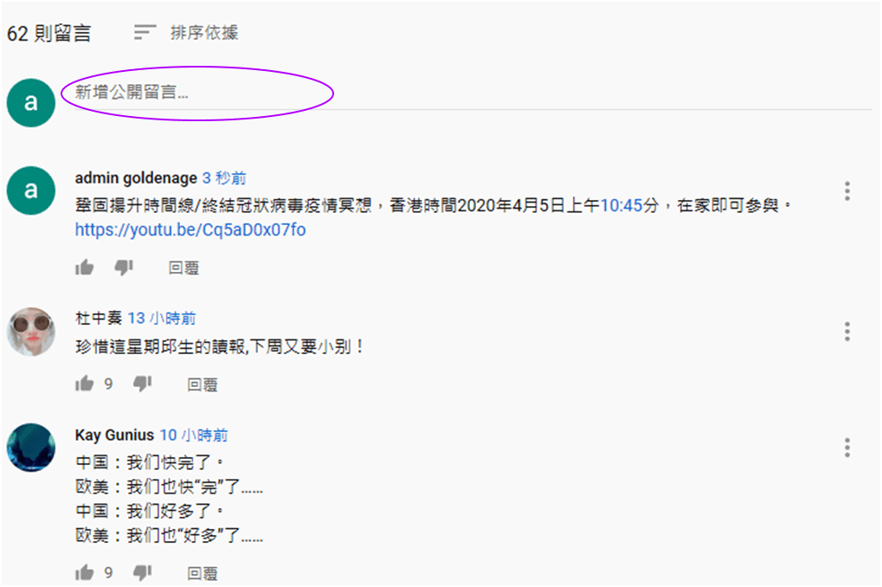Click the admin goldenage username
This screenshot has height=587, width=882.
pyautogui.click(x=136, y=177)
